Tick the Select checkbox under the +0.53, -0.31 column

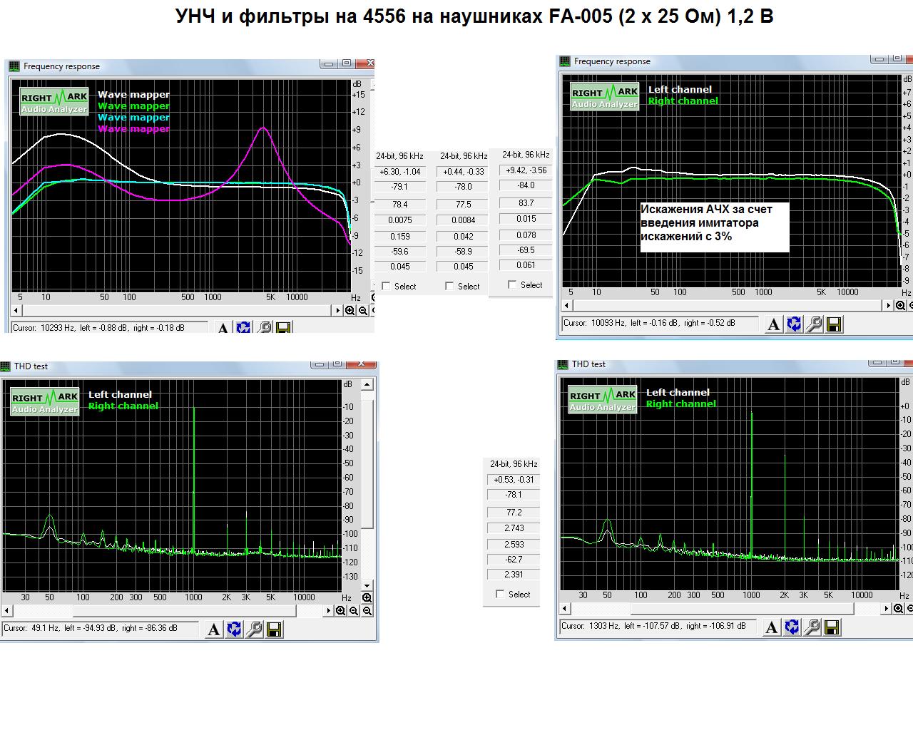500,595
